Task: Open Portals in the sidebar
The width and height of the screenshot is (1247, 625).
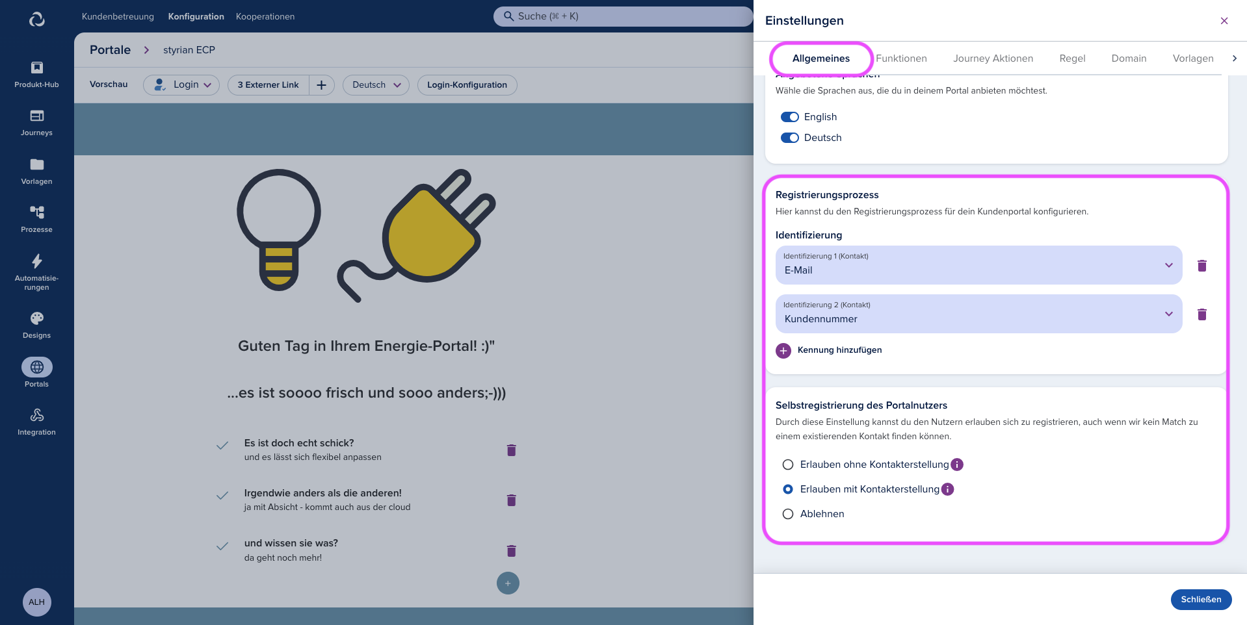Action: coord(36,374)
